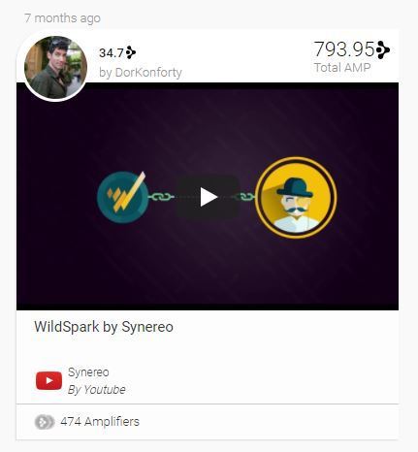Click the 793.95 Total AMP value
418x452 pixels.
[344, 49]
